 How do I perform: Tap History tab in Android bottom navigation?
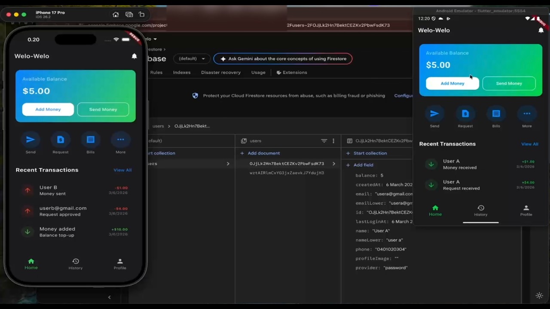pyautogui.click(x=481, y=211)
